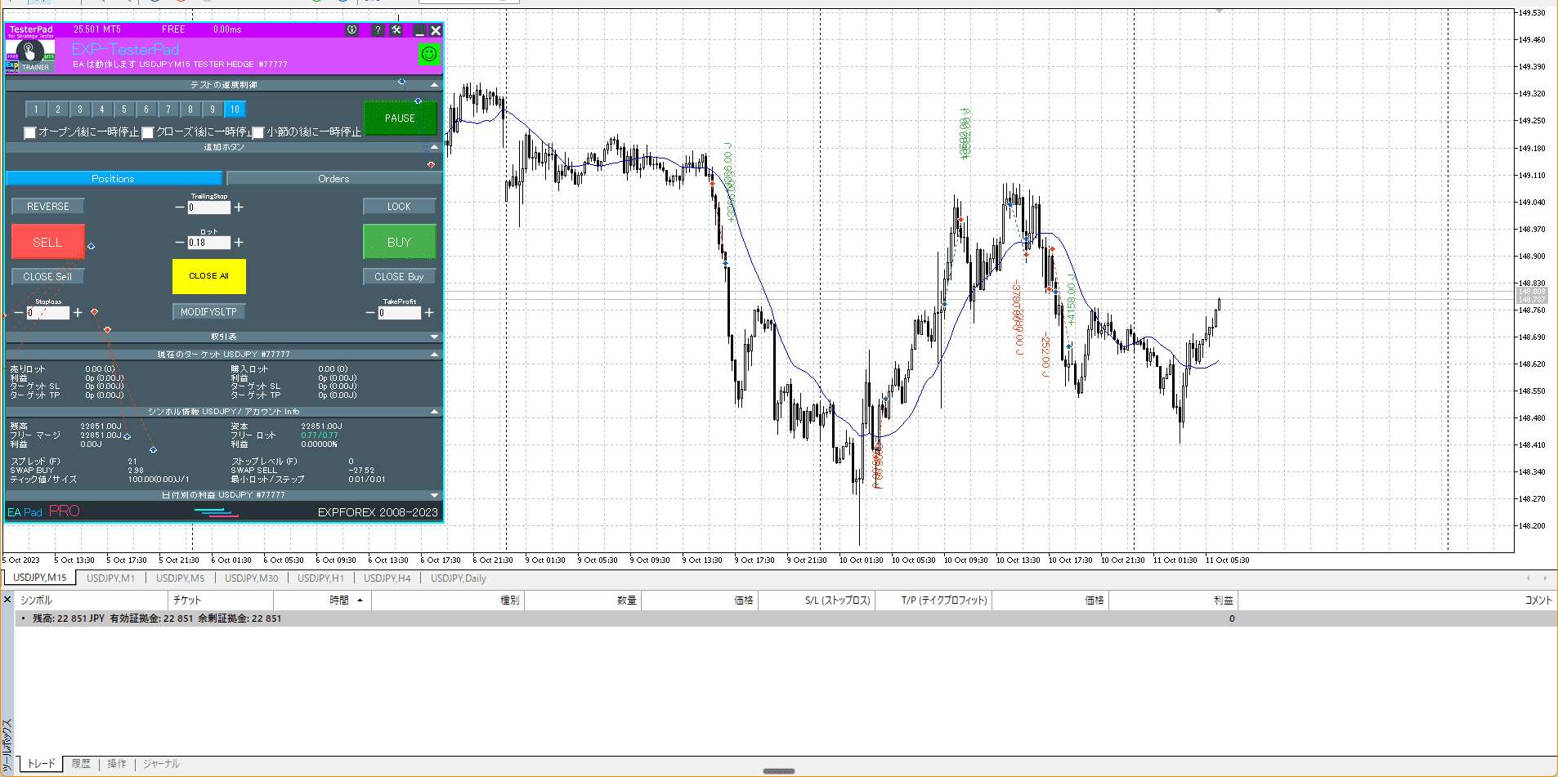
Task: Expand the 取引表 section
Action: pos(434,337)
